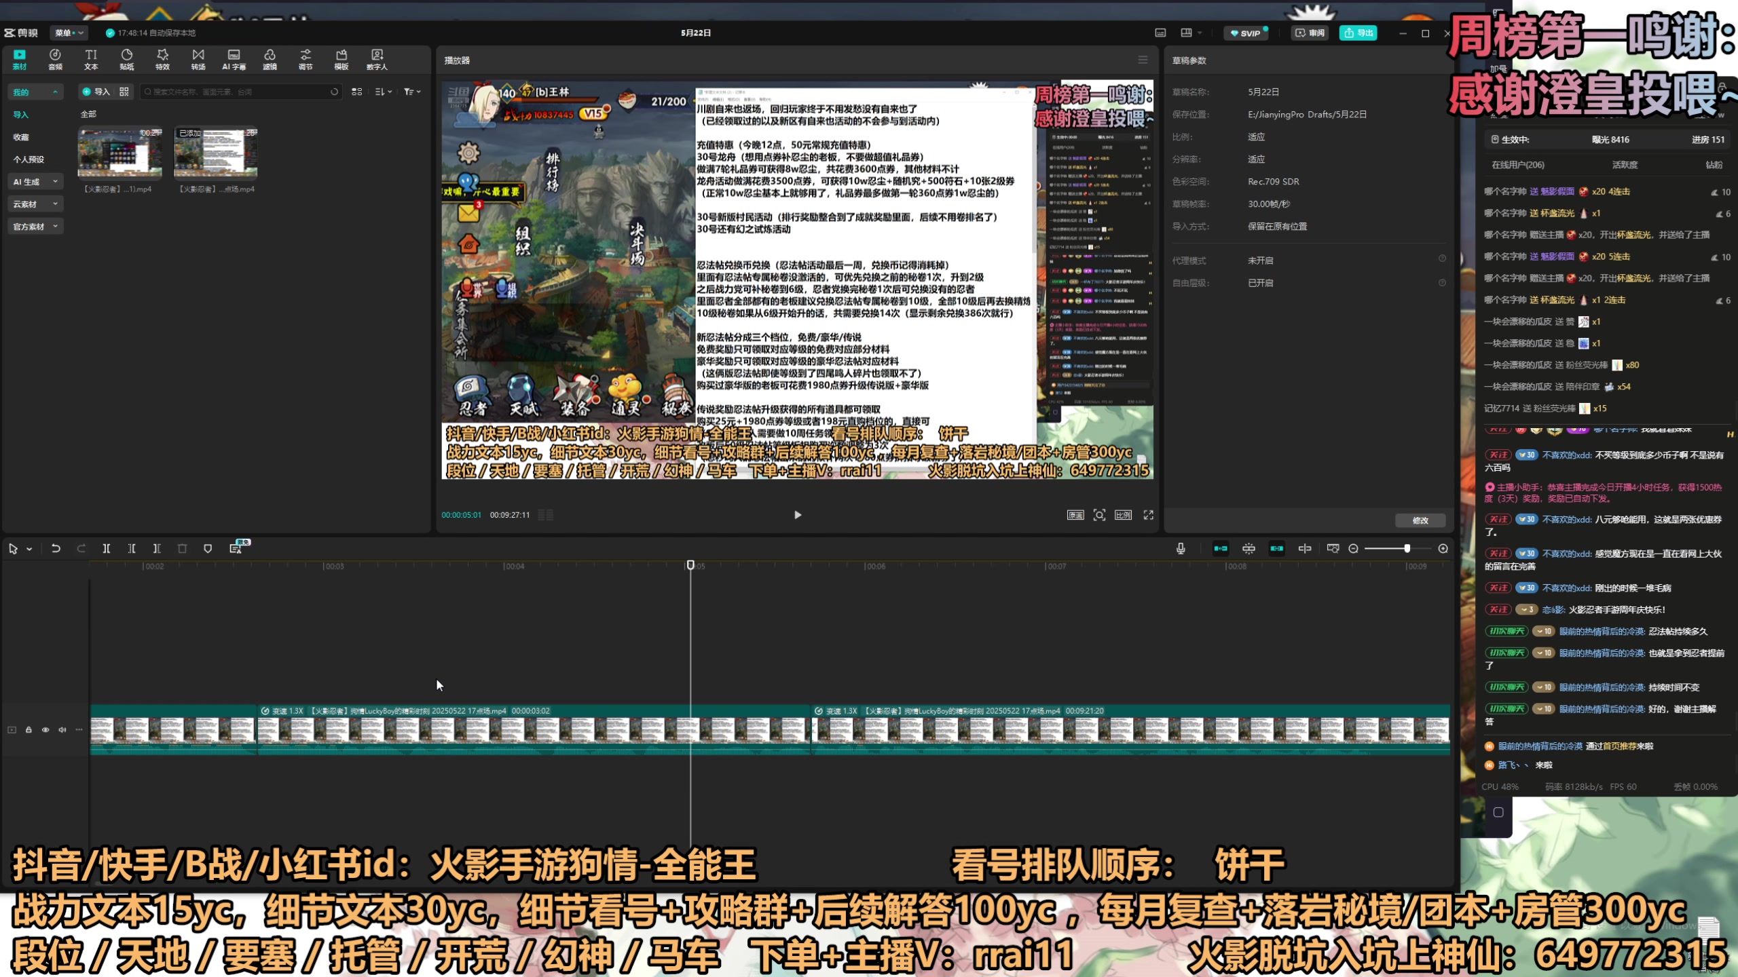This screenshot has height=977, width=1738.
Task: Click the add marker shield icon
Action: (x=208, y=549)
